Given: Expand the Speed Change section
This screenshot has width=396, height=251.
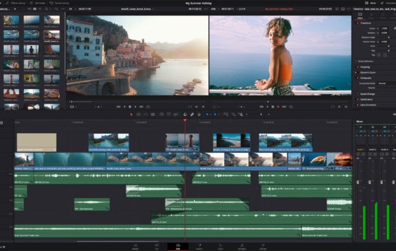Looking at the screenshot, I should pyautogui.click(x=368, y=94).
